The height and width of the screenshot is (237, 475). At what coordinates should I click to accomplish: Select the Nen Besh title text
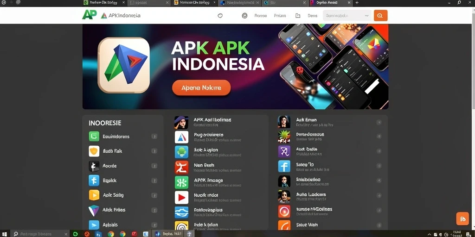click(x=204, y=165)
